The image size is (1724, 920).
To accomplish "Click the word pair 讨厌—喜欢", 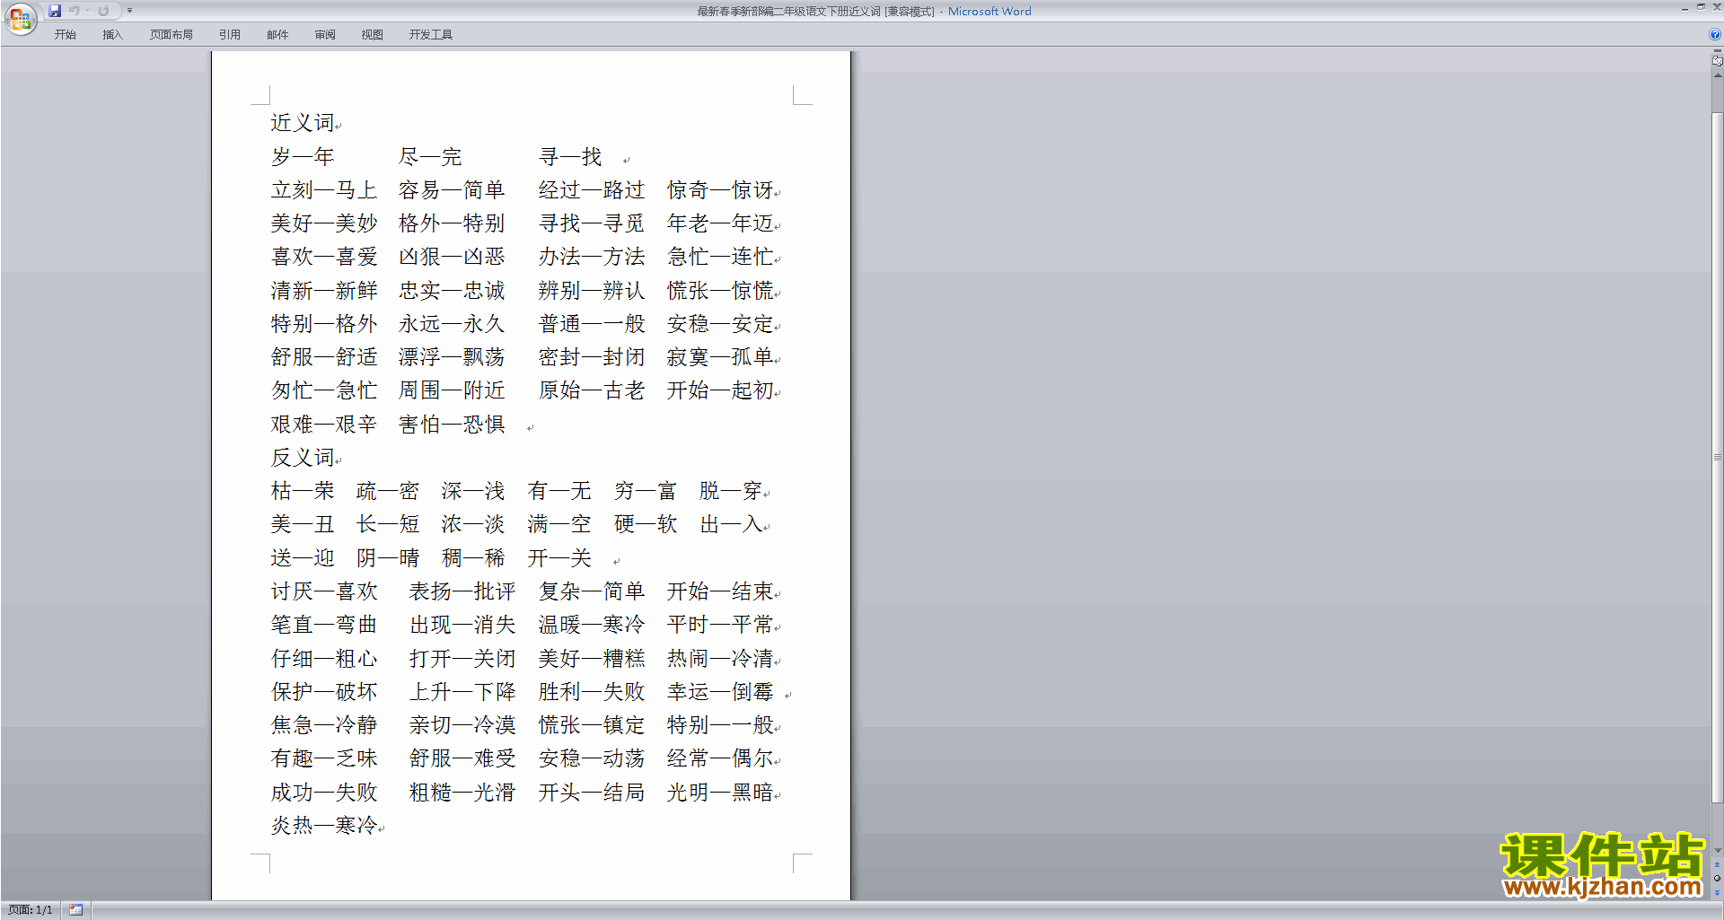I will (x=324, y=591).
